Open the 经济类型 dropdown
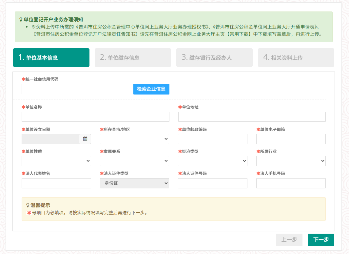349x254 pixels. 212,161
